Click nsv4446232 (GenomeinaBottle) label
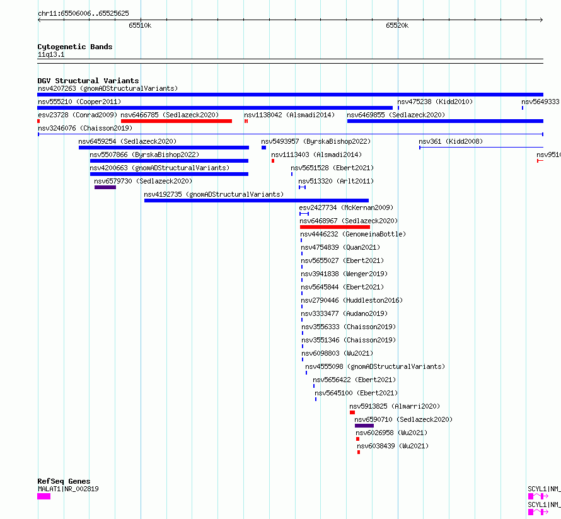 click(x=353, y=234)
